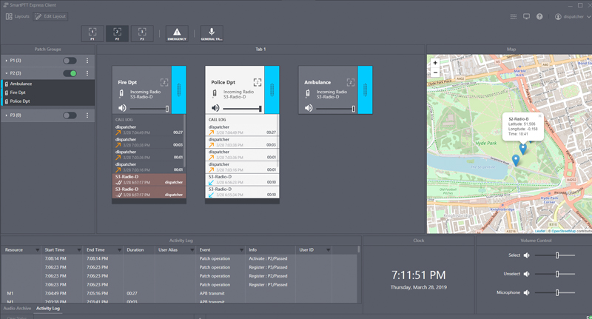Image resolution: width=592 pixels, height=319 pixels.
Task: Open Resource column filter dropdown
Action: pos(37,250)
